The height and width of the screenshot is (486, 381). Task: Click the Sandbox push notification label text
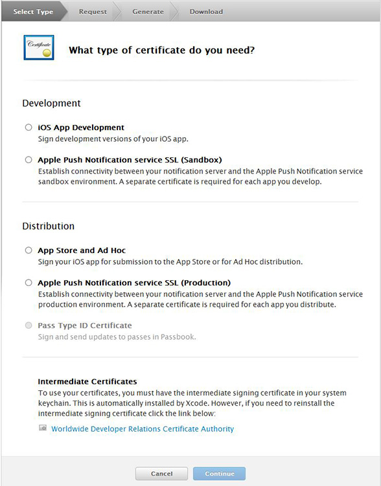coord(130,160)
